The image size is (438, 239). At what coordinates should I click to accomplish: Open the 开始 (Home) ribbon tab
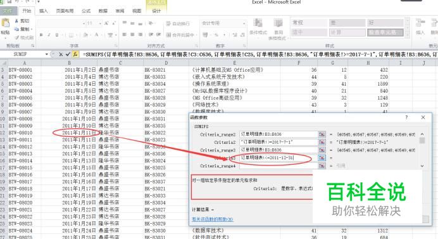[27, 11]
